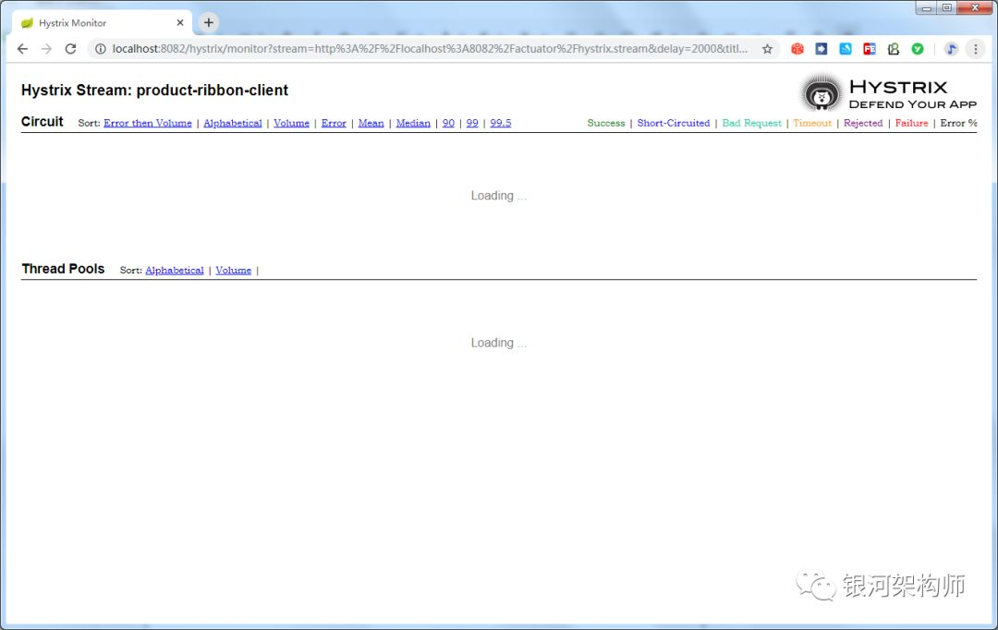Click the red FE extension icon
This screenshot has width=998, height=630.
coord(870,49)
